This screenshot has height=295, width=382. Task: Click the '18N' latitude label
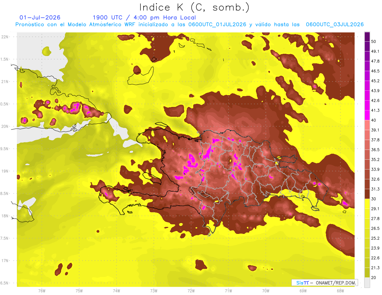click(4, 216)
